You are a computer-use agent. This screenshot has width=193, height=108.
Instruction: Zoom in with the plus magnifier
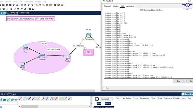[37, 5]
